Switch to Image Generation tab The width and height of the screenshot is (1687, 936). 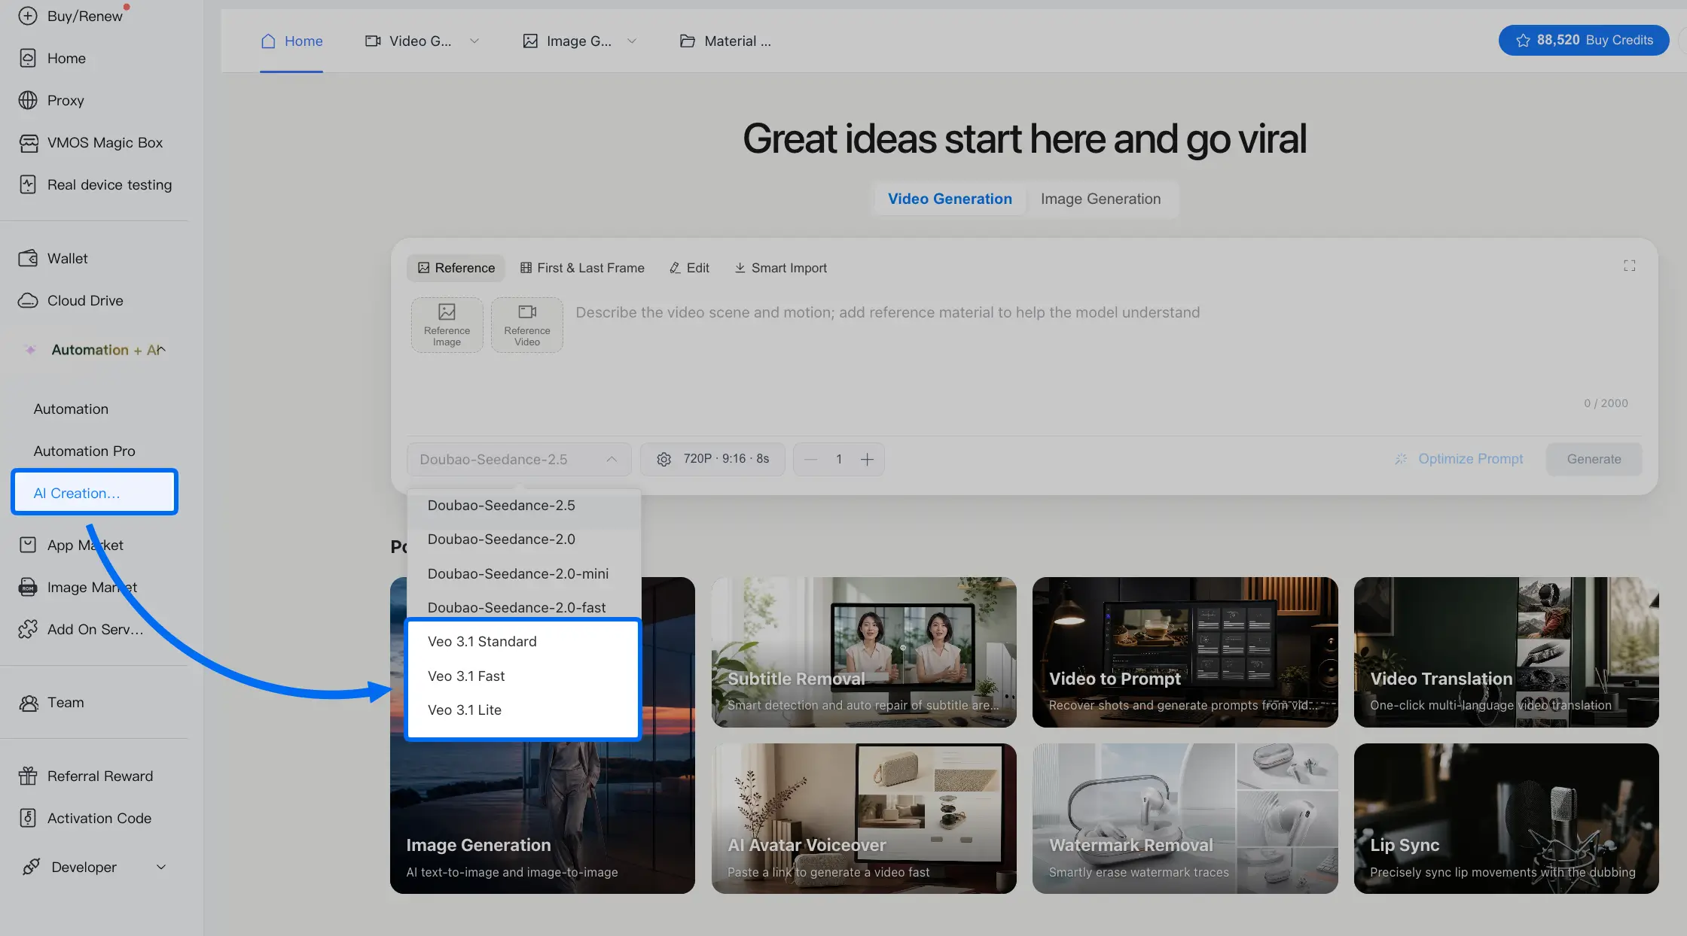(1100, 199)
